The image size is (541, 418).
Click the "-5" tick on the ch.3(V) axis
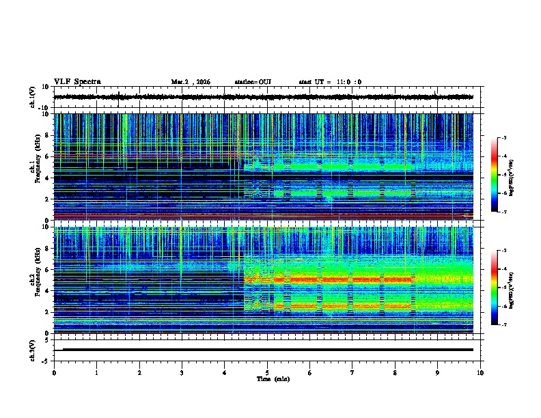pyautogui.click(x=46, y=361)
